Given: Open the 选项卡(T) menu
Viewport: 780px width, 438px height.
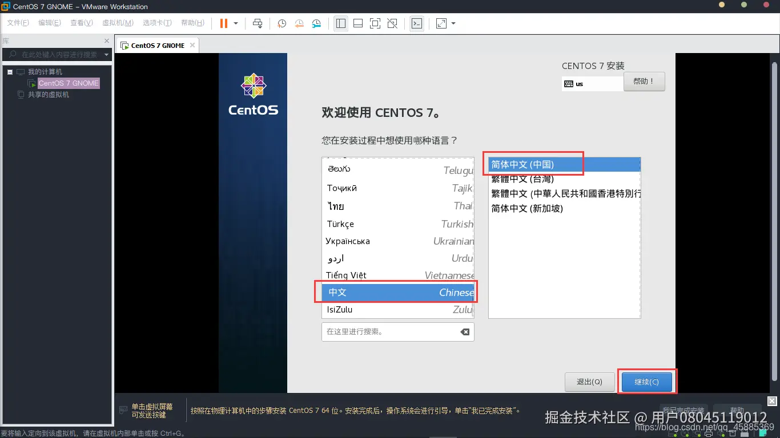Looking at the screenshot, I should (x=157, y=23).
